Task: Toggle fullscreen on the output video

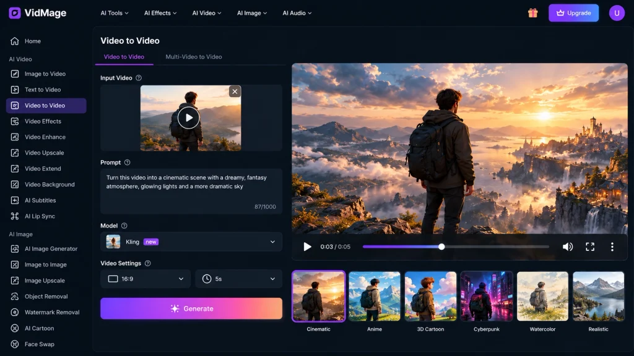Action: 590,247
